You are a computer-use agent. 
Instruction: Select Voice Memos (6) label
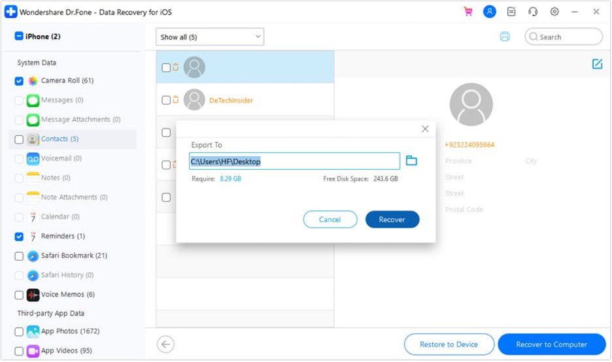[x=68, y=295]
